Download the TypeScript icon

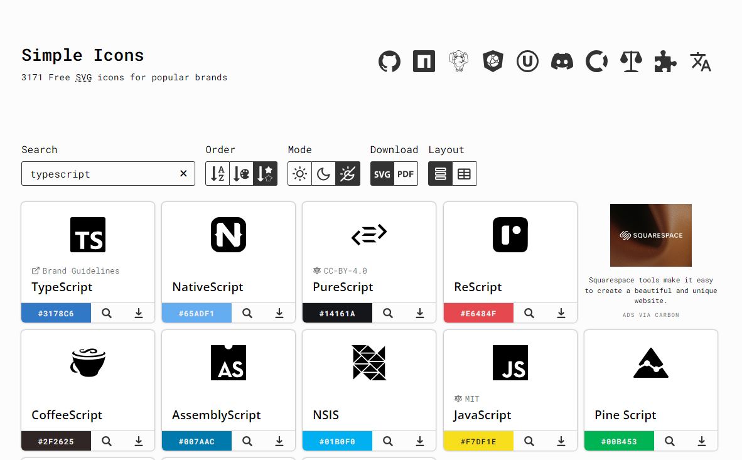click(139, 313)
